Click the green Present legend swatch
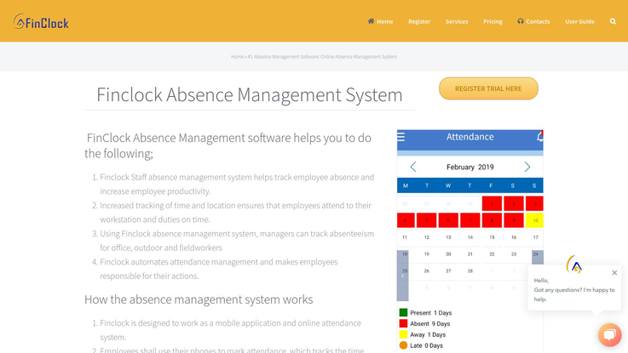The width and height of the screenshot is (628, 353). (x=403, y=313)
